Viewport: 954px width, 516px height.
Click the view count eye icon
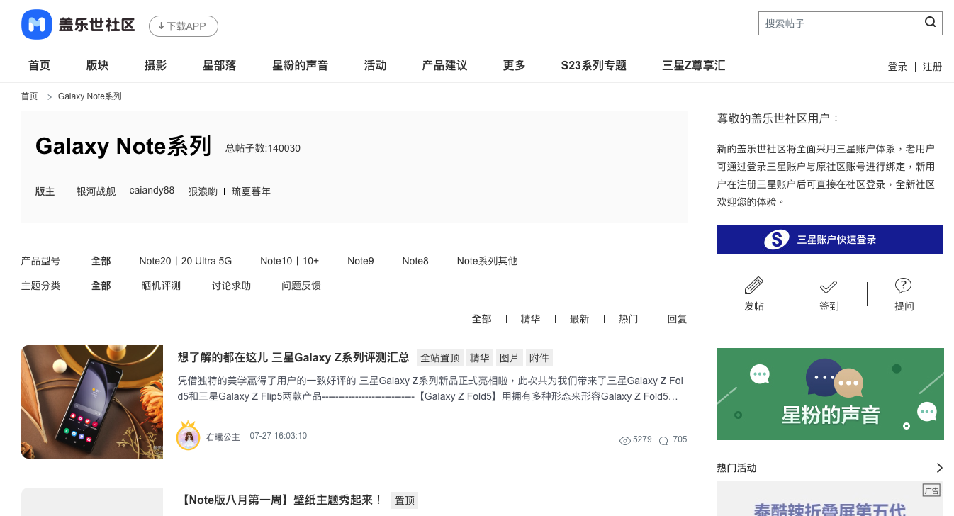pos(625,441)
